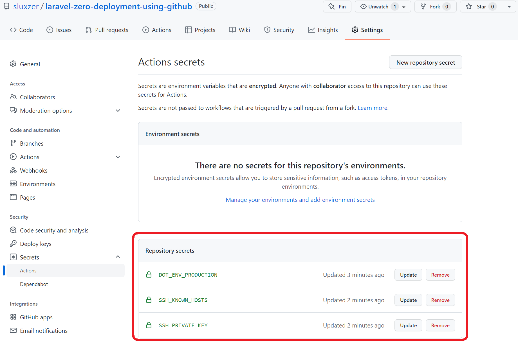Pin the repository

tap(337, 7)
